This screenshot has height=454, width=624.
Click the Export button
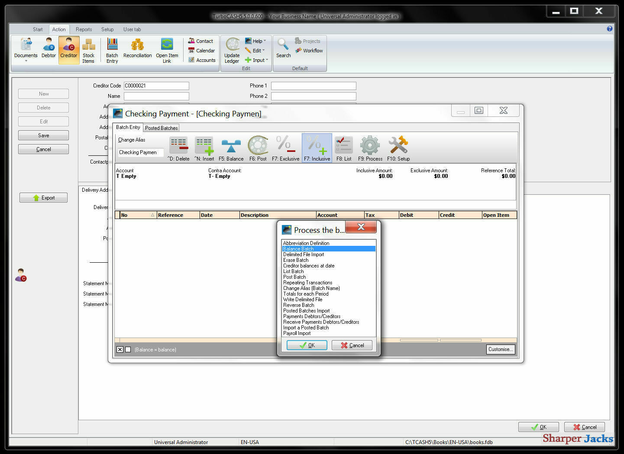pyautogui.click(x=43, y=198)
